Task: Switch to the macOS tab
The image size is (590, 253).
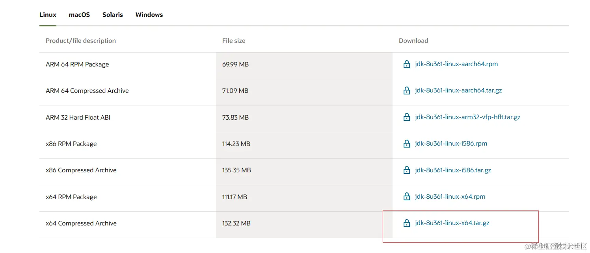Action: (x=79, y=15)
